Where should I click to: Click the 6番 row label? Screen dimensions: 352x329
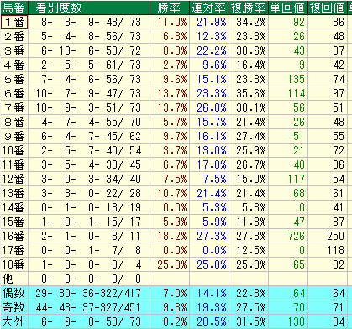click(14, 93)
